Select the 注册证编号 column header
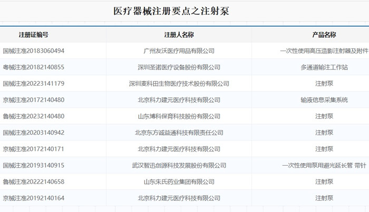Image resolution: width=369 pixels, height=212 pixels. tap(33, 35)
